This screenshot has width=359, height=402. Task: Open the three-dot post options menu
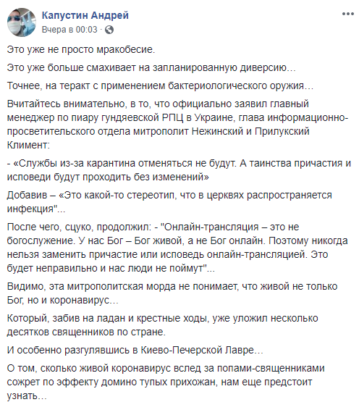pos(347,14)
